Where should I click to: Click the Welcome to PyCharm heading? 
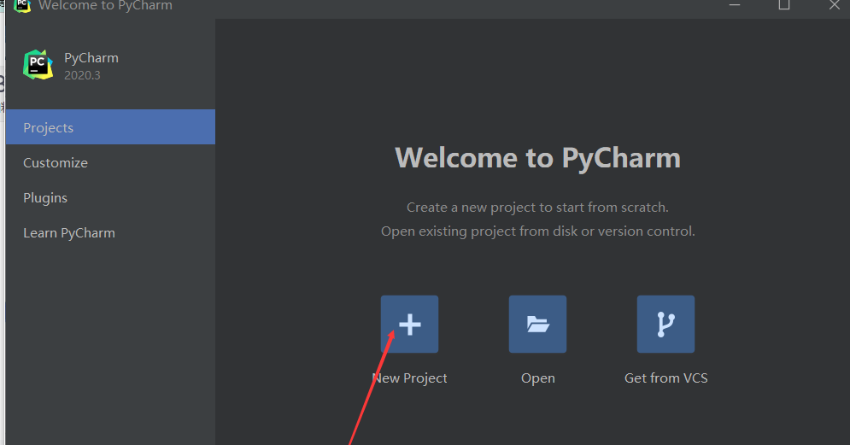(x=537, y=158)
